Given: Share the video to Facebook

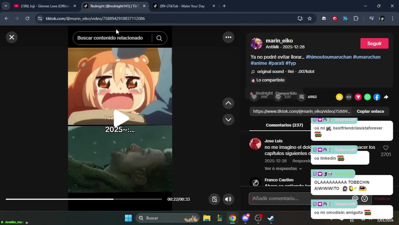Looking at the screenshot, I should point(377,97).
